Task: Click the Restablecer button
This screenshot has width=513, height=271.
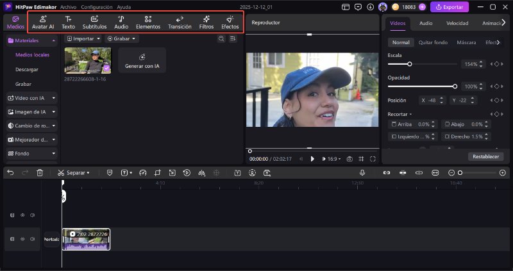Action: click(485, 156)
